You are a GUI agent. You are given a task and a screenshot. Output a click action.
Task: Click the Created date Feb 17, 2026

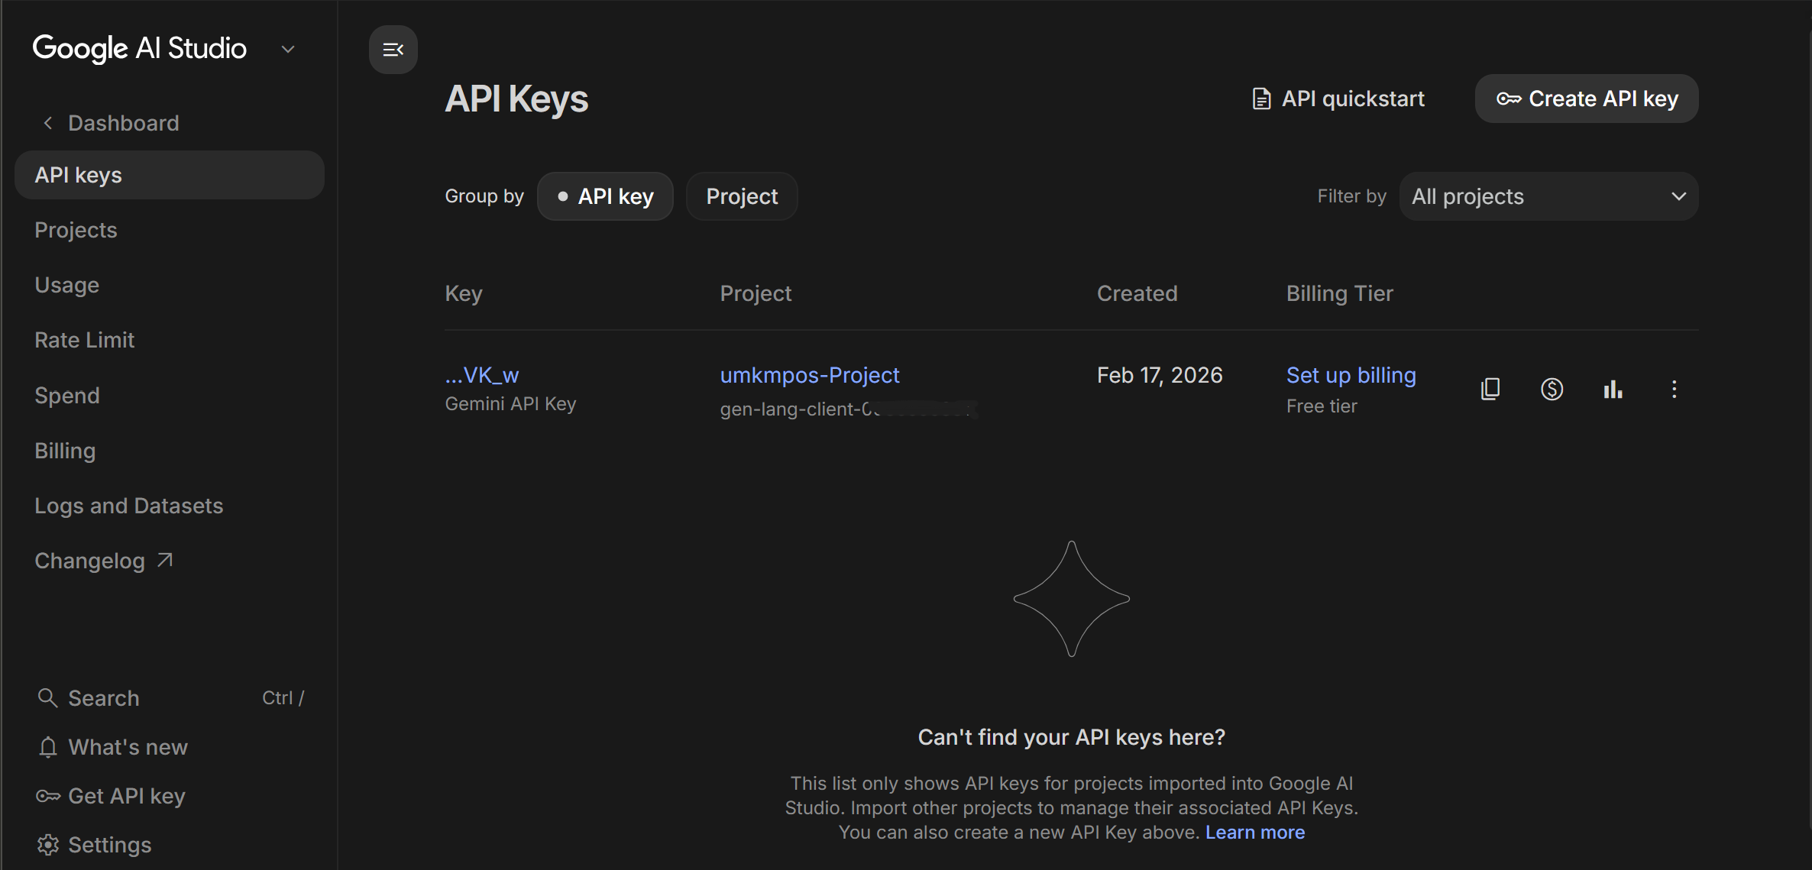pyautogui.click(x=1160, y=375)
